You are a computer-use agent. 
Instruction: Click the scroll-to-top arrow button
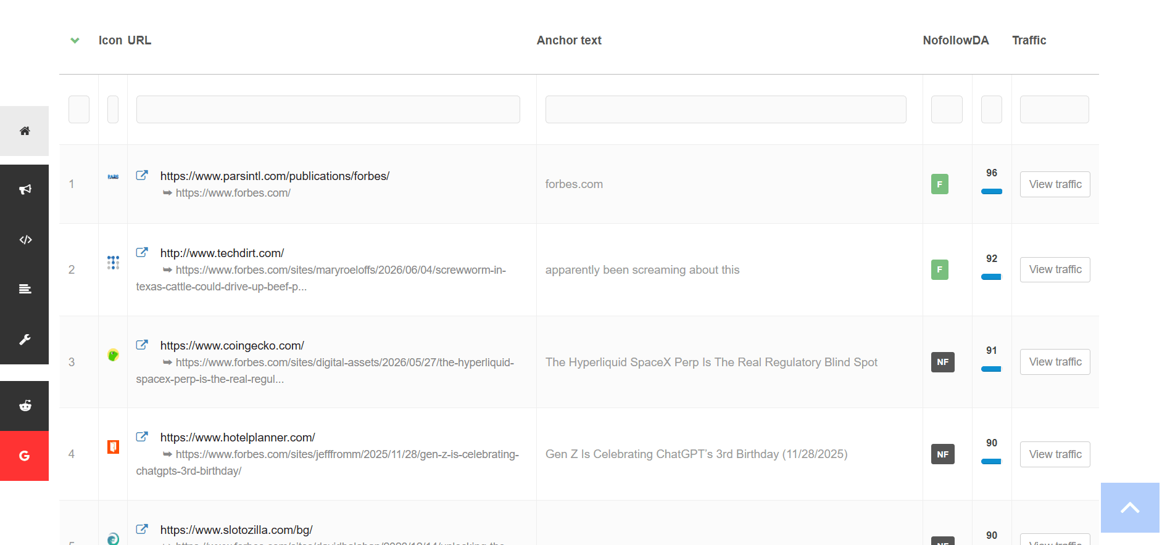1130,507
